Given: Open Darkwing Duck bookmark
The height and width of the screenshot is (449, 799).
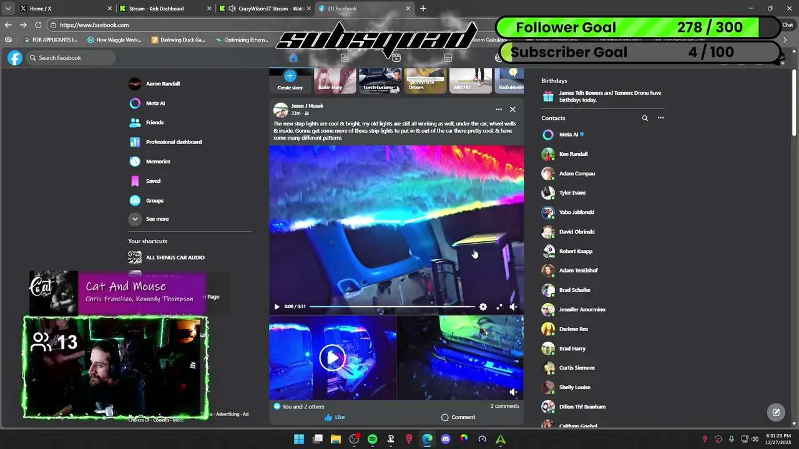Looking at the screenshot, I should [179, 40].
